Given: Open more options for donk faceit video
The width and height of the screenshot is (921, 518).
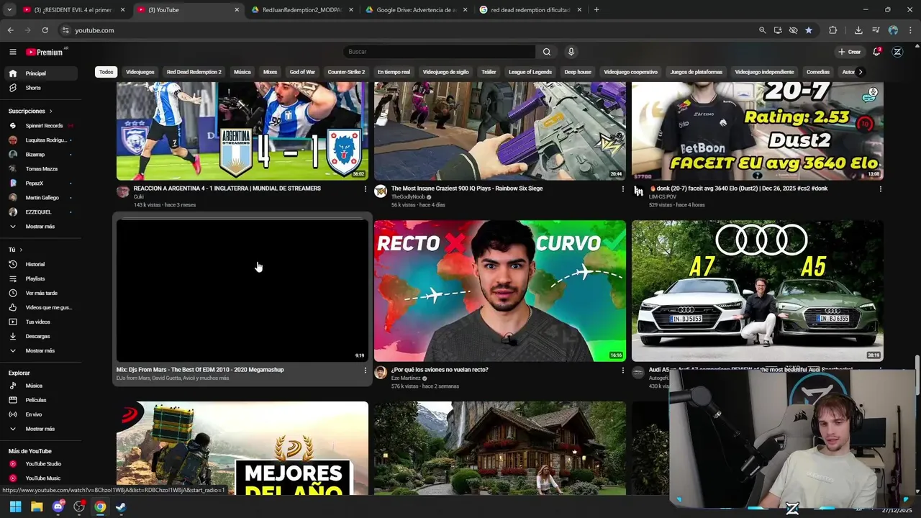Looking at the screenshot, I should click(x=880, y=189).
